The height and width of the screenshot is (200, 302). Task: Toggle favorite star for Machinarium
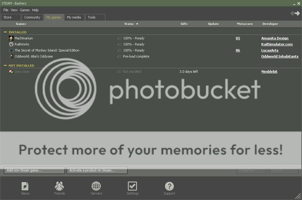[119, 38]
